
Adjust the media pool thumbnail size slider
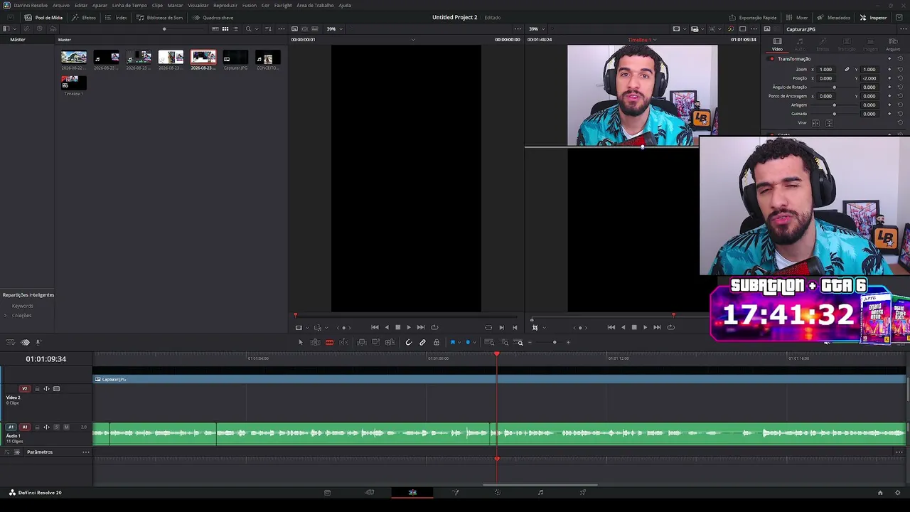164,29
